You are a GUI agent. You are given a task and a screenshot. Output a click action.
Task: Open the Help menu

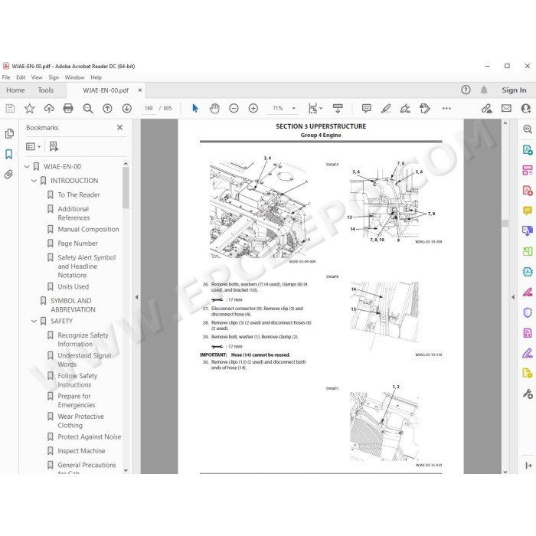[x=96, y=77]
